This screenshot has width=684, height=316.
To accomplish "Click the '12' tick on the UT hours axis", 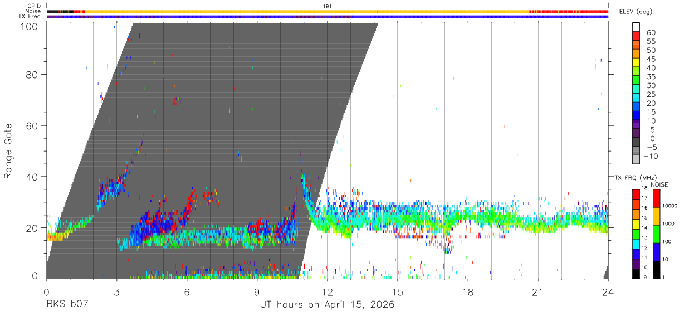I will click(x=327, y=291).
